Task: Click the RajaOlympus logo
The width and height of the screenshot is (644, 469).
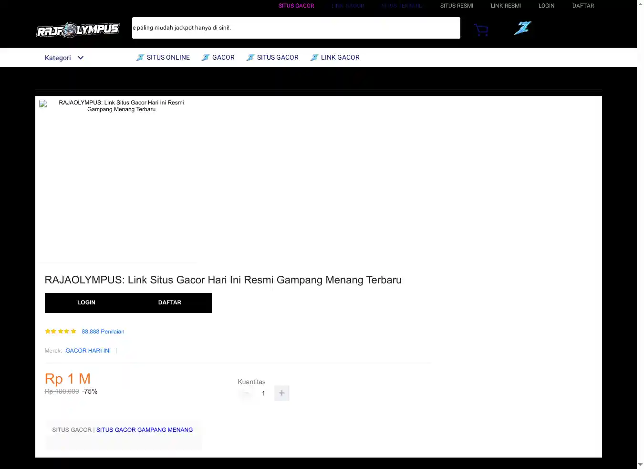Action: coord(78,30)
